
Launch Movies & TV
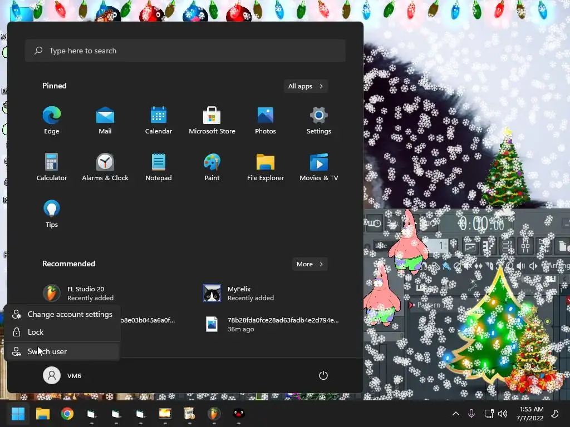(x=319, y=167)
